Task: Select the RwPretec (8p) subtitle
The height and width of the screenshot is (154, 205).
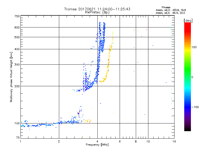Action: click(97, 12)
